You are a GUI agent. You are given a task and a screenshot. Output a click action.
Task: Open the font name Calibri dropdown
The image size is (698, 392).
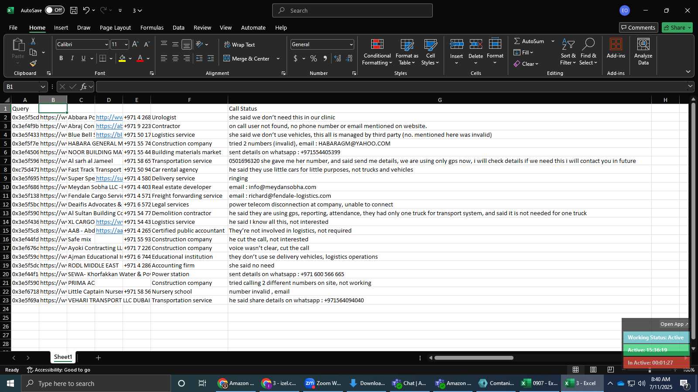pyautogui.click(x=106, y=44)
